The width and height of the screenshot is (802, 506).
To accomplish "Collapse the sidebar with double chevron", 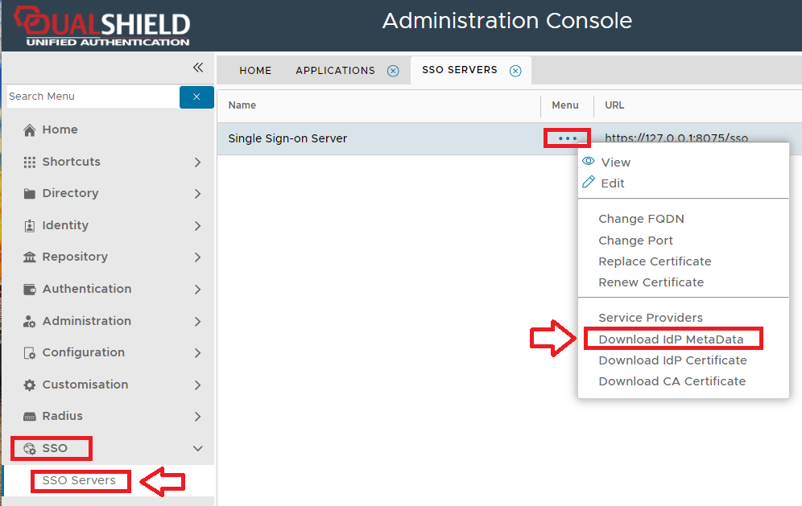I will (198, 68).
